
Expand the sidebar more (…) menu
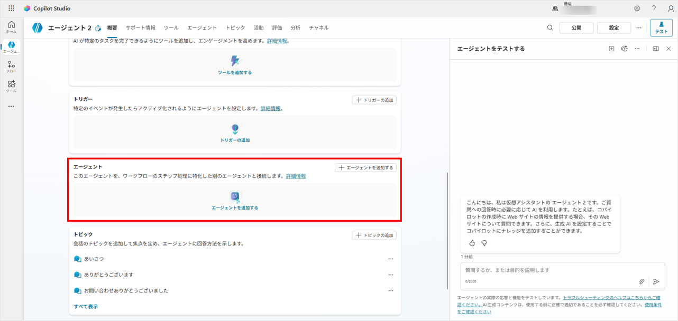point(11,106)
